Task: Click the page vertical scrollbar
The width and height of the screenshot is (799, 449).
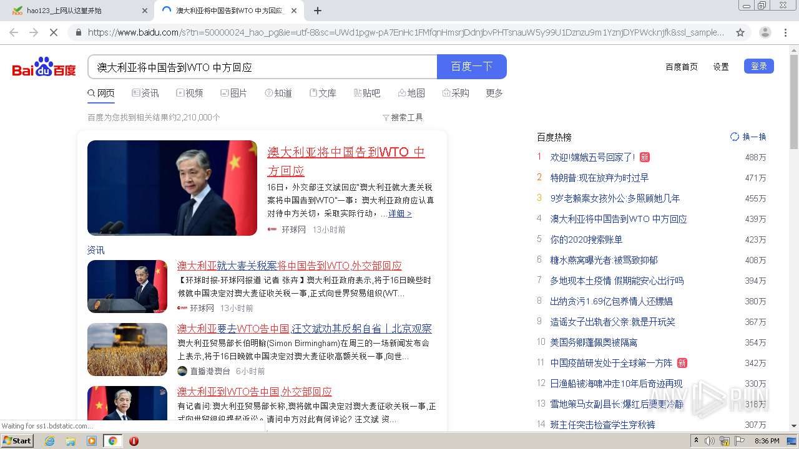Action: coord(794,103)
